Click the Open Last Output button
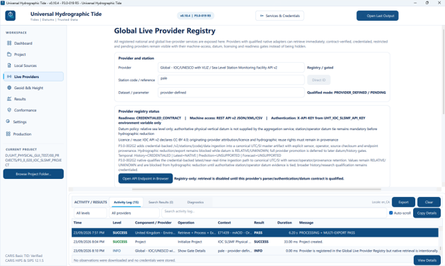The height and width of the screenshot is (266, 445). click(x=377, y=16)
